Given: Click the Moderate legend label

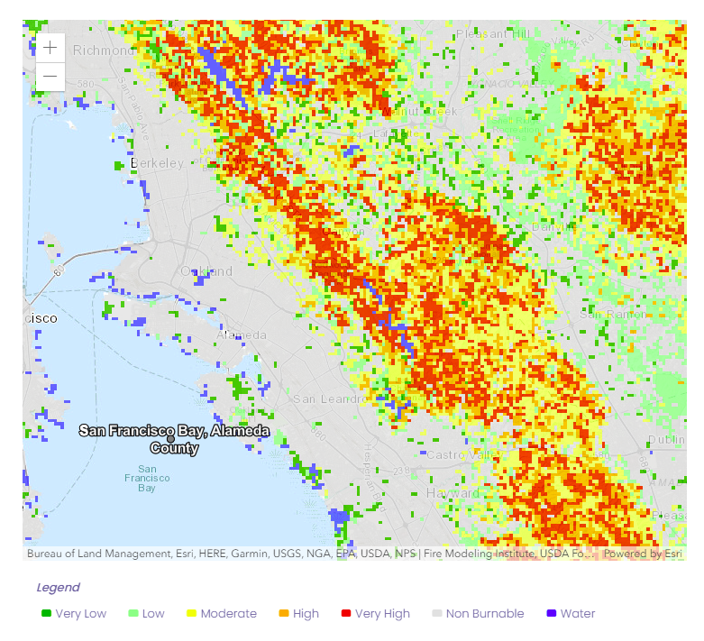Looking at the screenshot, I should [229, 614].
